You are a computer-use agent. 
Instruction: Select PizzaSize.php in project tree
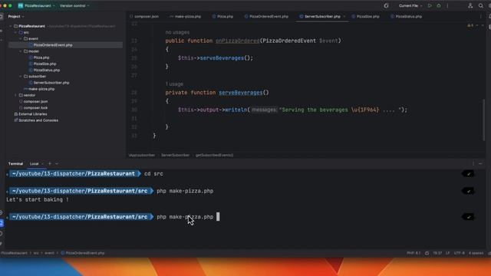pos(44,64)
